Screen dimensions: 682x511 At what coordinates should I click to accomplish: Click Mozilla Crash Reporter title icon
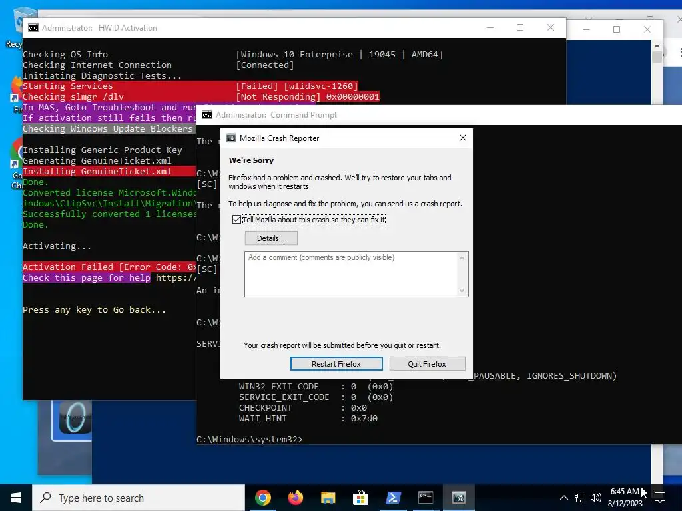click(231, 138)
